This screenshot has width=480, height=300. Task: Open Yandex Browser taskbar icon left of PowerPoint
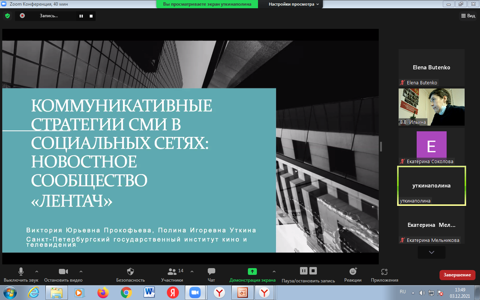tap(219, 292)
